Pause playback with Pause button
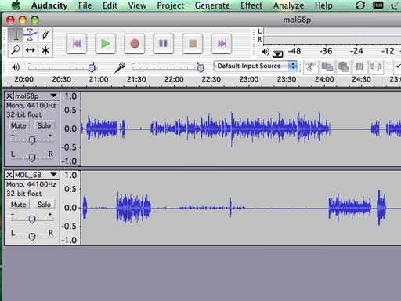The image size is (401, 301). [x=164, y=44]
